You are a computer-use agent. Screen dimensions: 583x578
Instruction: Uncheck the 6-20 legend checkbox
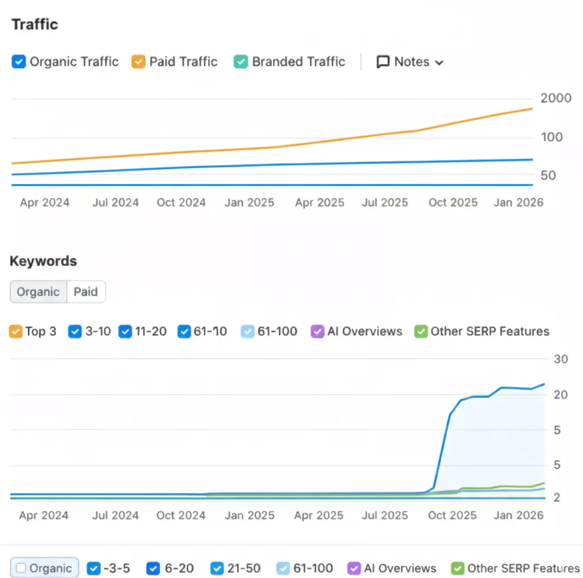(x=153, y=569)
